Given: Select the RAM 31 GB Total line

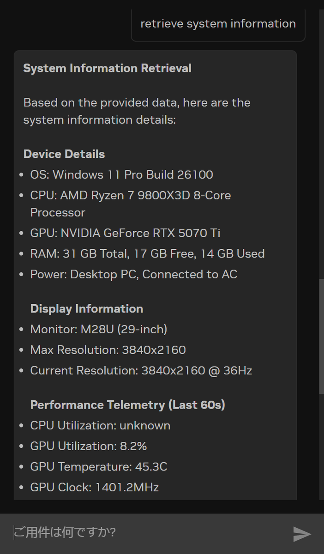Looking at the screenshot, I should click(147, 254).
